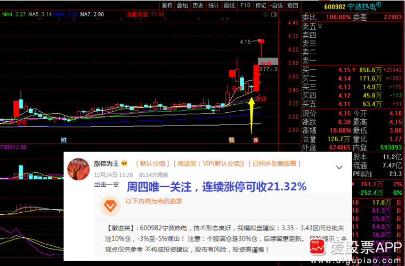
Task: Click the 700012.88 volume indicator label
Action: pyautogui.click(x=13, y=147)
